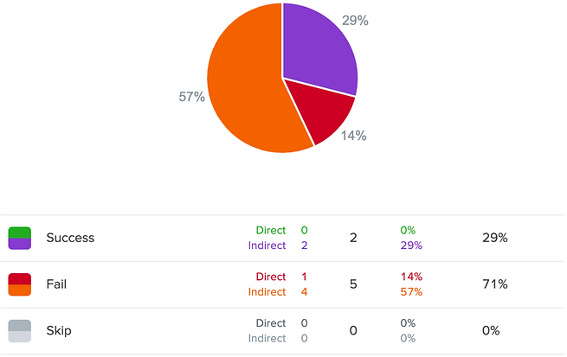Screen dimensions: 567x357
Task: Select the Skip row label
Action: pos(59,331)
